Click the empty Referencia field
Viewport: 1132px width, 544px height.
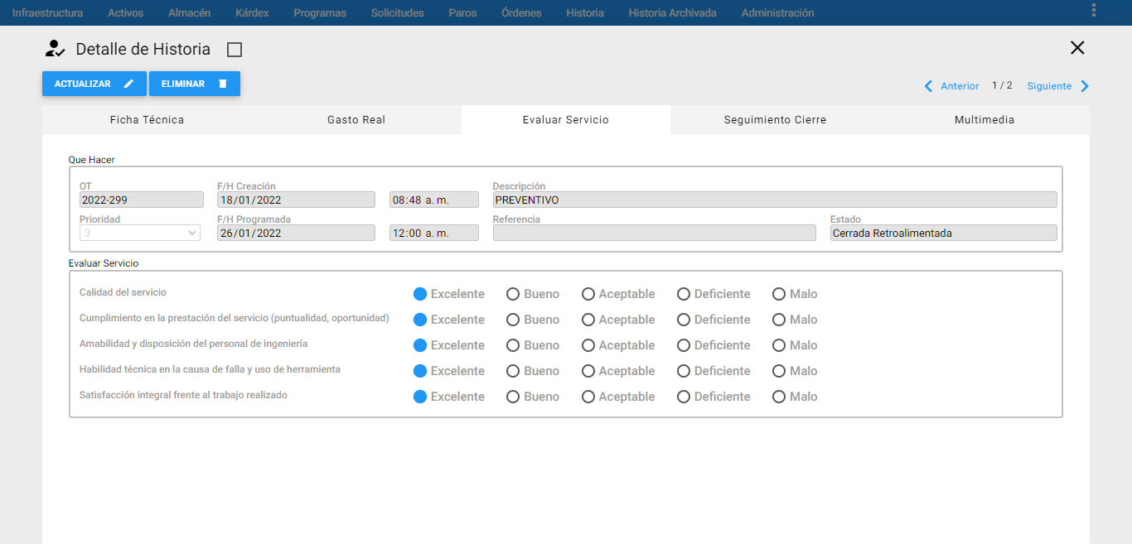click(x=654, y=233)
